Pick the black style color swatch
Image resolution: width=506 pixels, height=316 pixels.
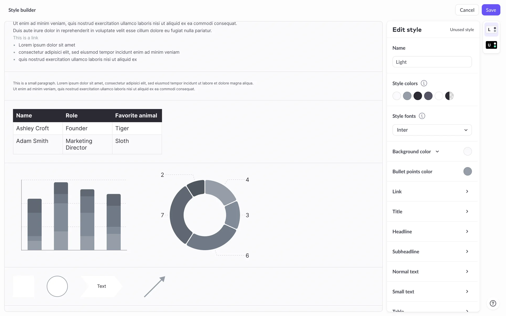tap(418, 96)
